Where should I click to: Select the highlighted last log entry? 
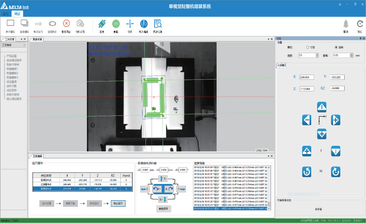[230, 208]
